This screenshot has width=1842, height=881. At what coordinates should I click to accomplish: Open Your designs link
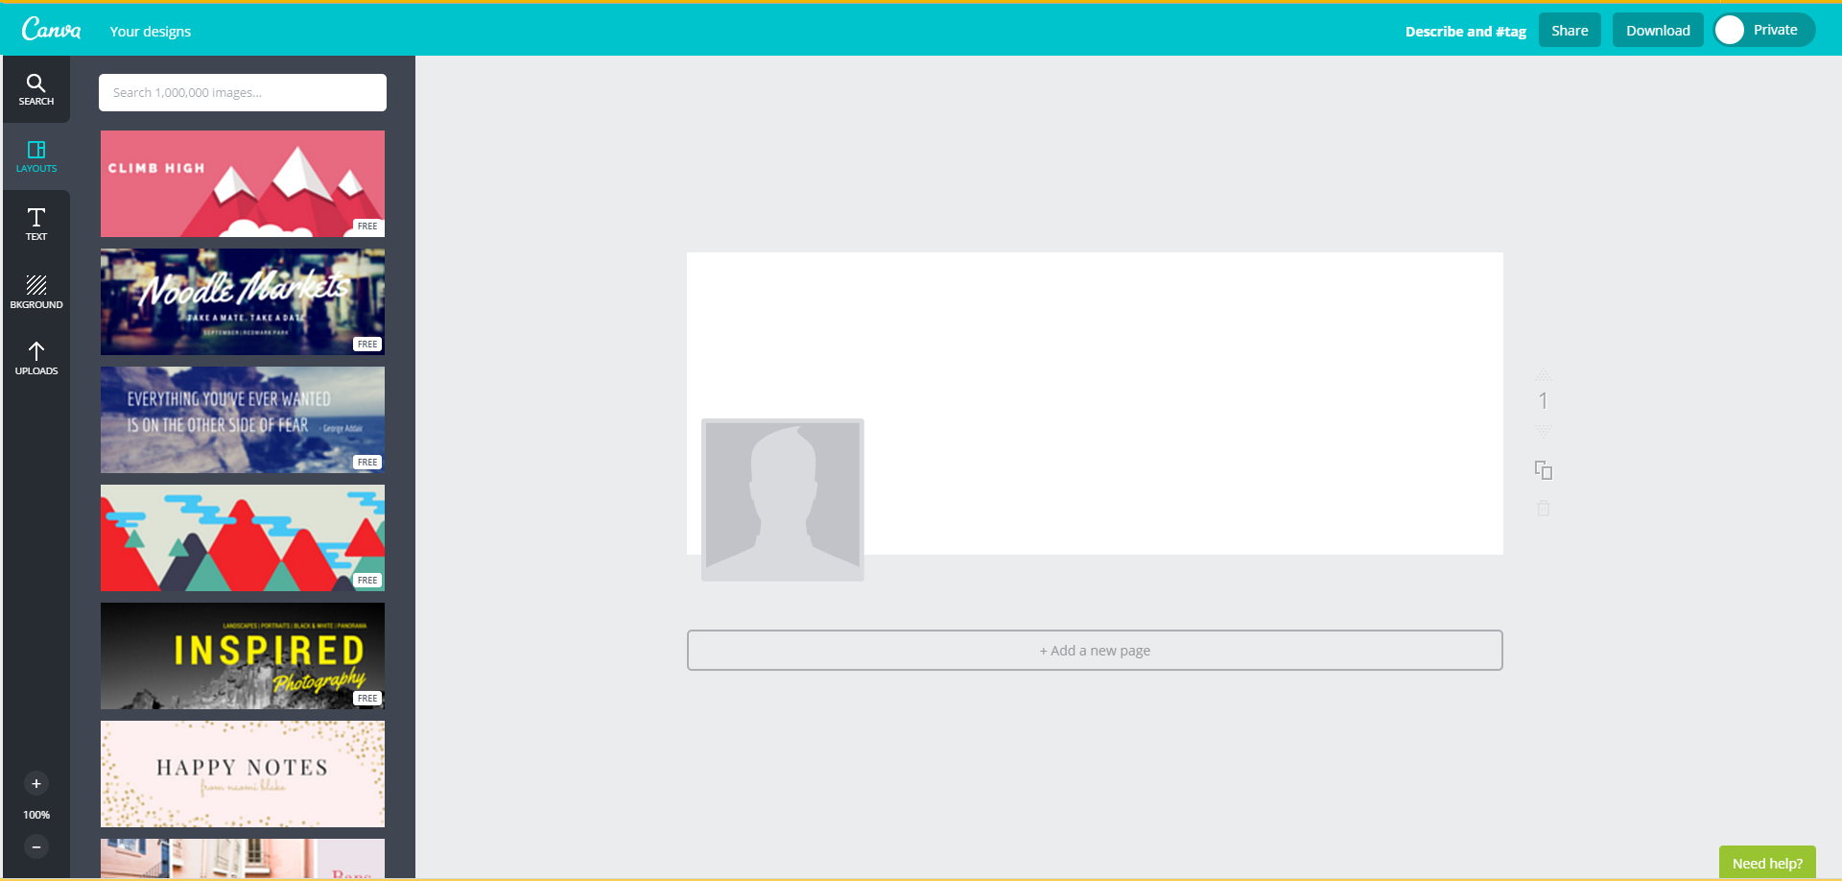tap(151, 31)
